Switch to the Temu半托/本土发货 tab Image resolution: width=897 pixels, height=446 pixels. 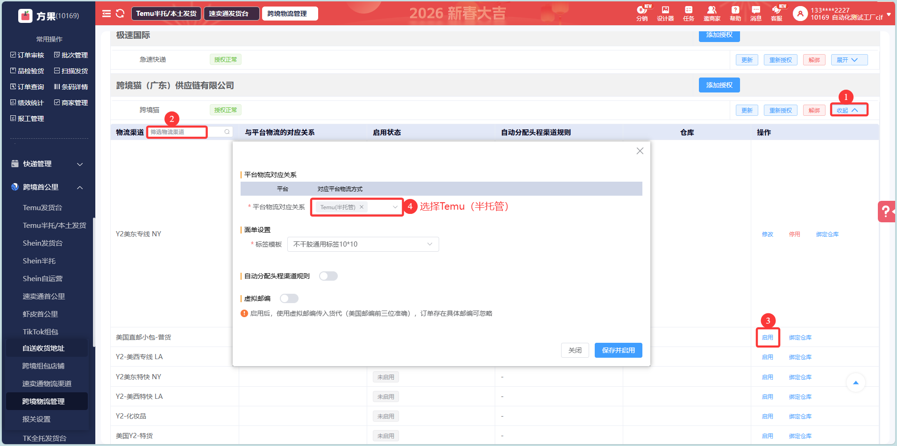166,14
